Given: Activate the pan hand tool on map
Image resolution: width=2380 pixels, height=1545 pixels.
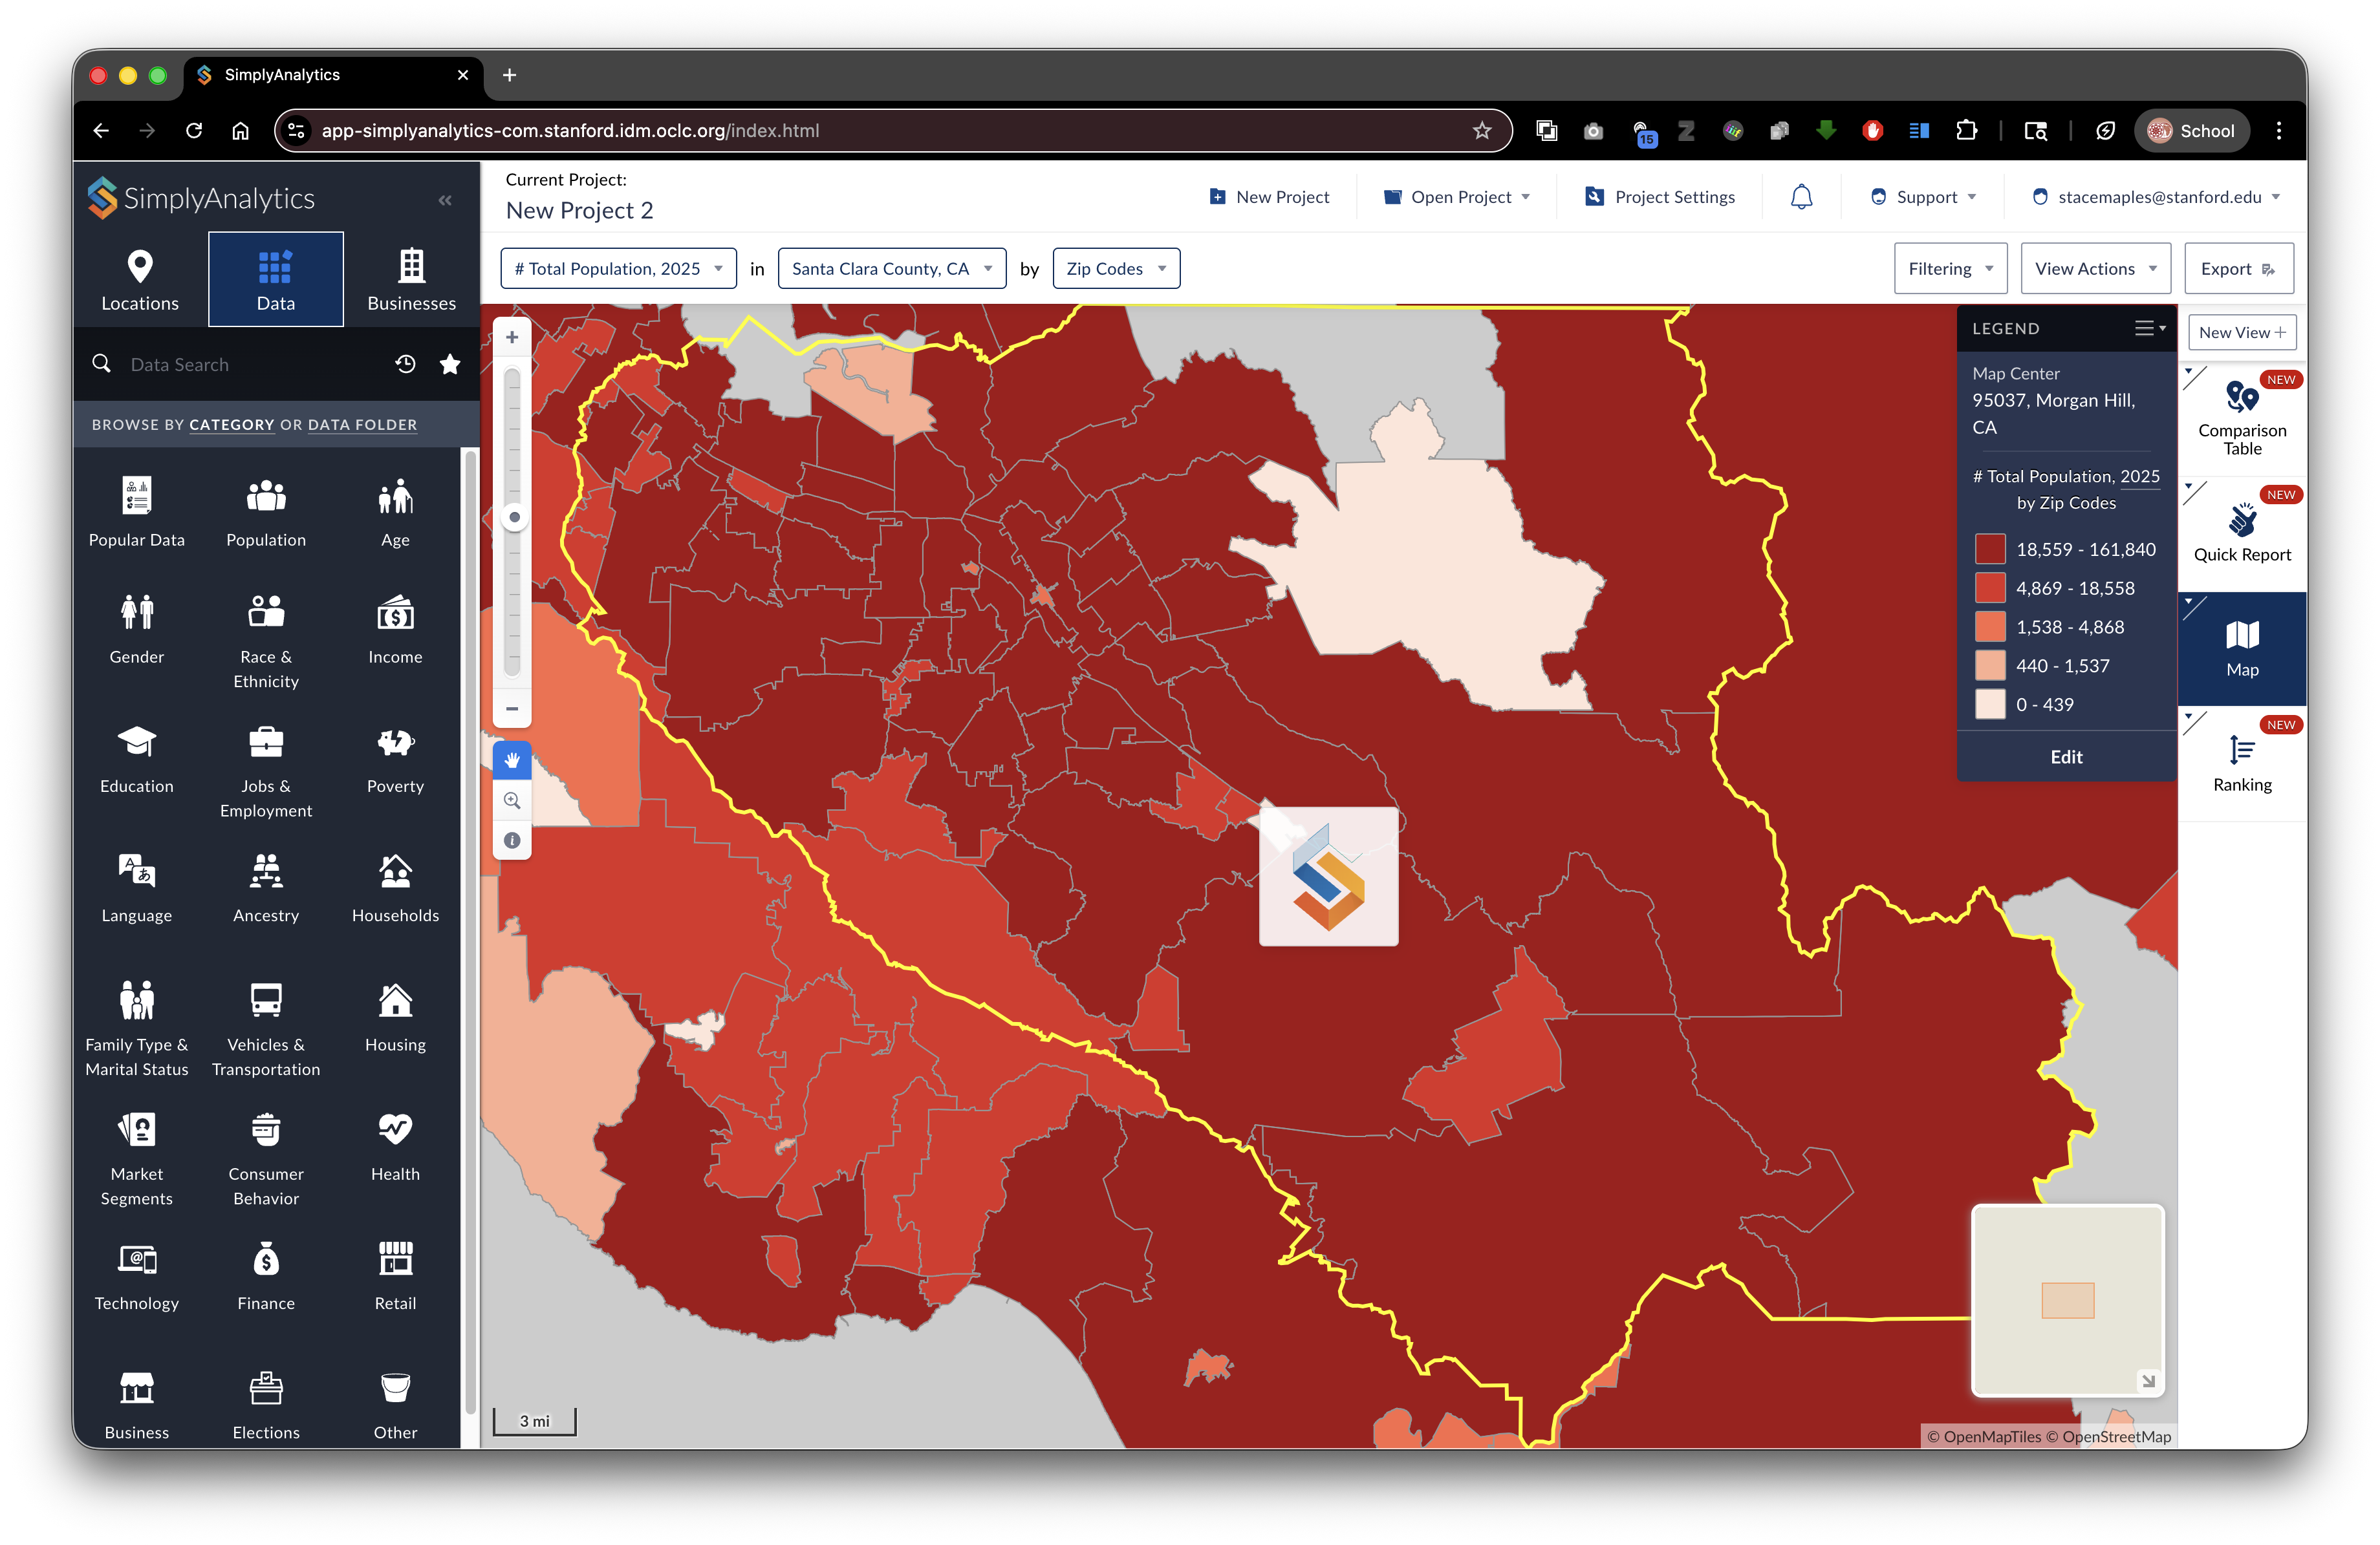Looking at the screenshot, I should click(512, 760).
